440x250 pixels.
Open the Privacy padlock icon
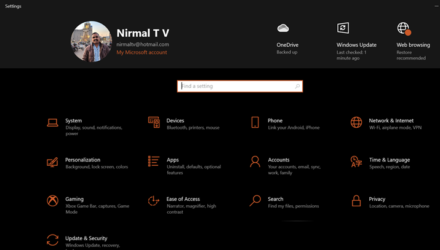(x=356, y=201)
